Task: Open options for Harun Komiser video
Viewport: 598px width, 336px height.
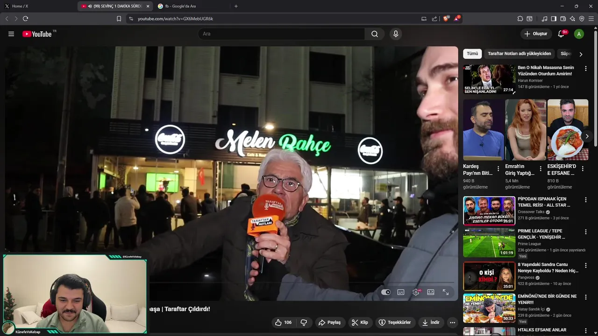Action: [586, 69]
